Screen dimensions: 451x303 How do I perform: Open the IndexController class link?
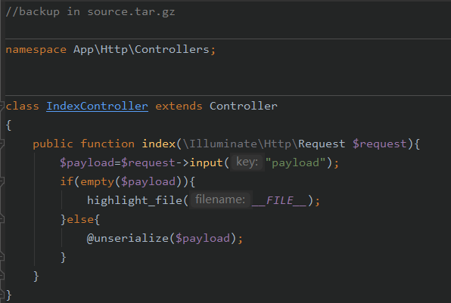tap(97, 106)
